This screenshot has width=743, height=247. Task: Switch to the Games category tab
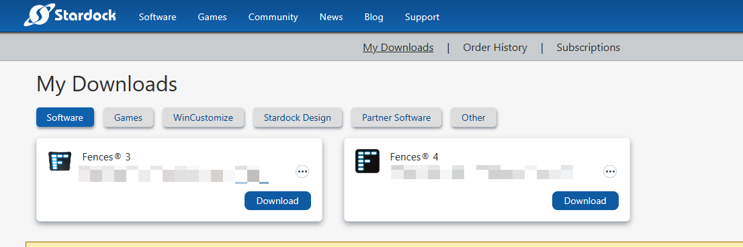pos(128,117)
